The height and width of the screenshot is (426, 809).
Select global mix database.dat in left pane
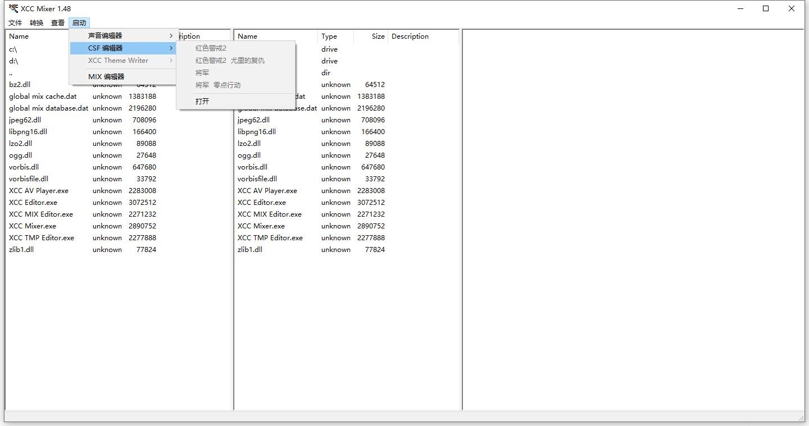coord(48,108)
